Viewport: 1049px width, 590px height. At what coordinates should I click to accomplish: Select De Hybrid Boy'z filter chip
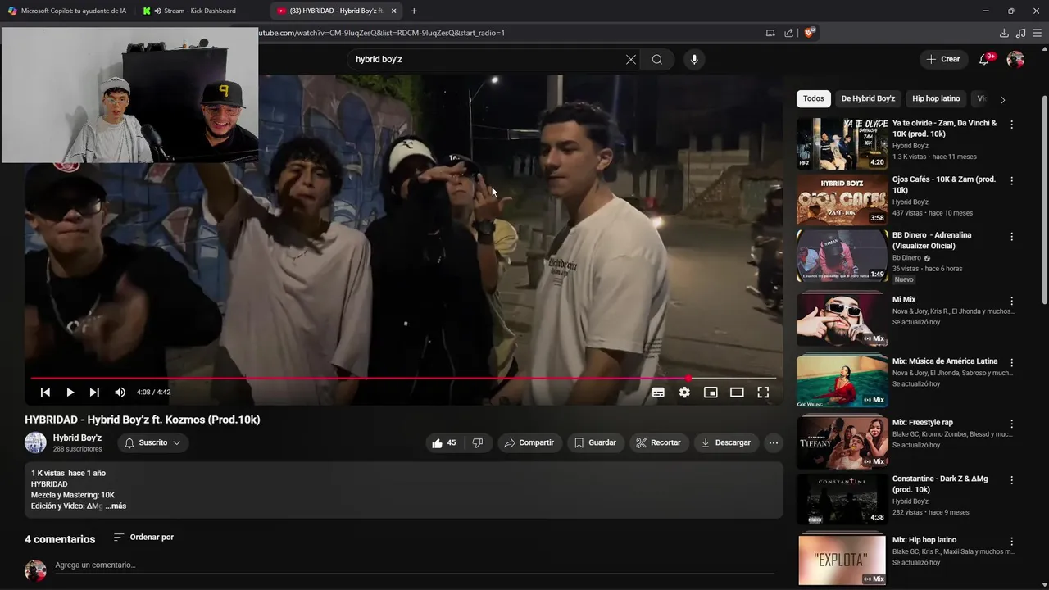[x=868, y=98]
